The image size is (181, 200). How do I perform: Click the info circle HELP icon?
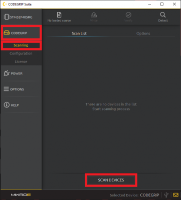click(7, 105)
